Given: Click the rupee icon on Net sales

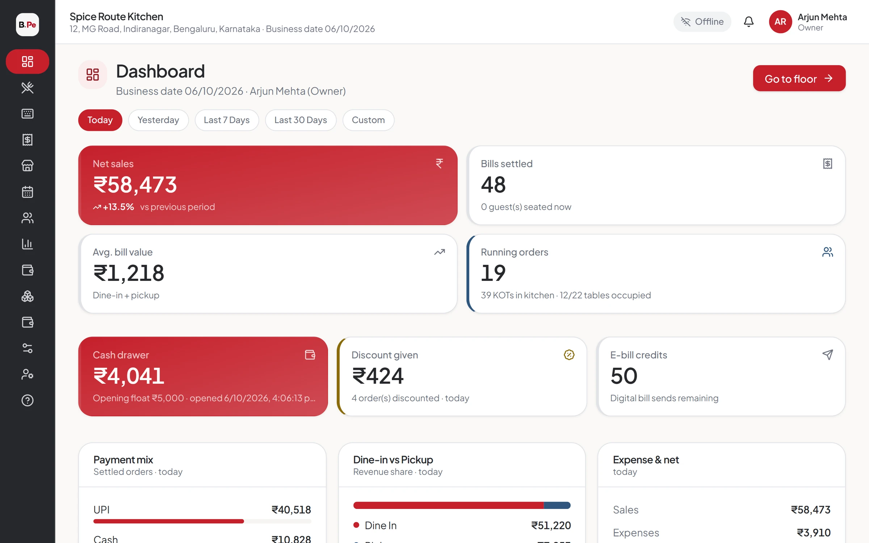Looking at the screenshot, I should [x=439, y=164].
